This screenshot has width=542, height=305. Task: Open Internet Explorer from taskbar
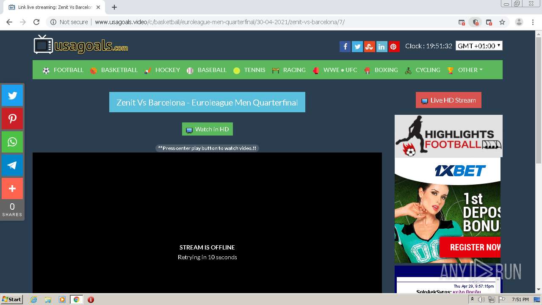coord(34,299)
